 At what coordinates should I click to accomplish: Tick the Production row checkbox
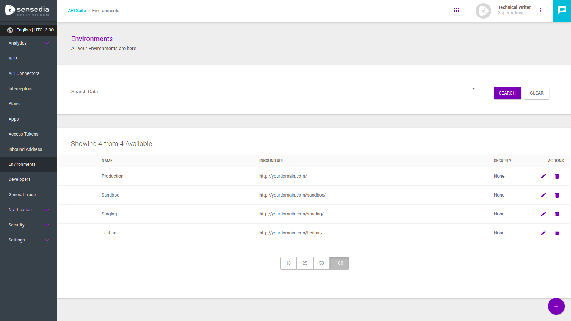pos(76,176)
